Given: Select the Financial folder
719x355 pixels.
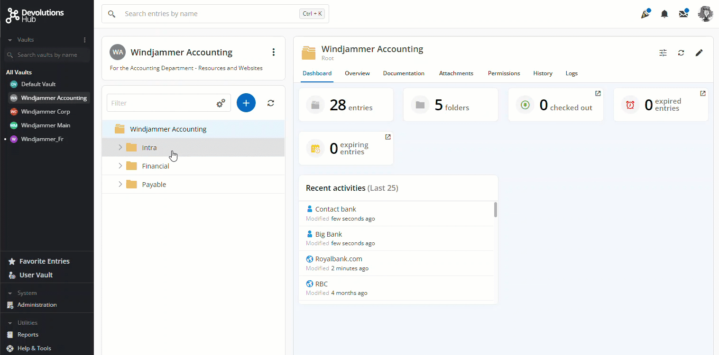Looking at the screenshot, I should 194,166.
